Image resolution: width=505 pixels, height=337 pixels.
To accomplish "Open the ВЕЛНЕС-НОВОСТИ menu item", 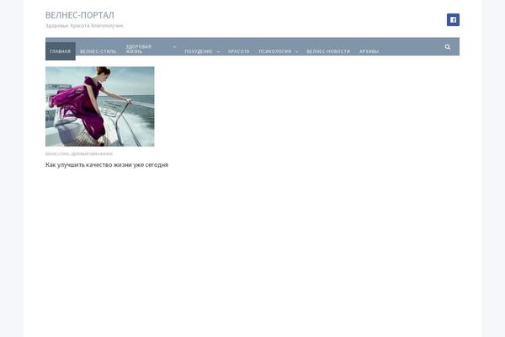I will 328,51.
